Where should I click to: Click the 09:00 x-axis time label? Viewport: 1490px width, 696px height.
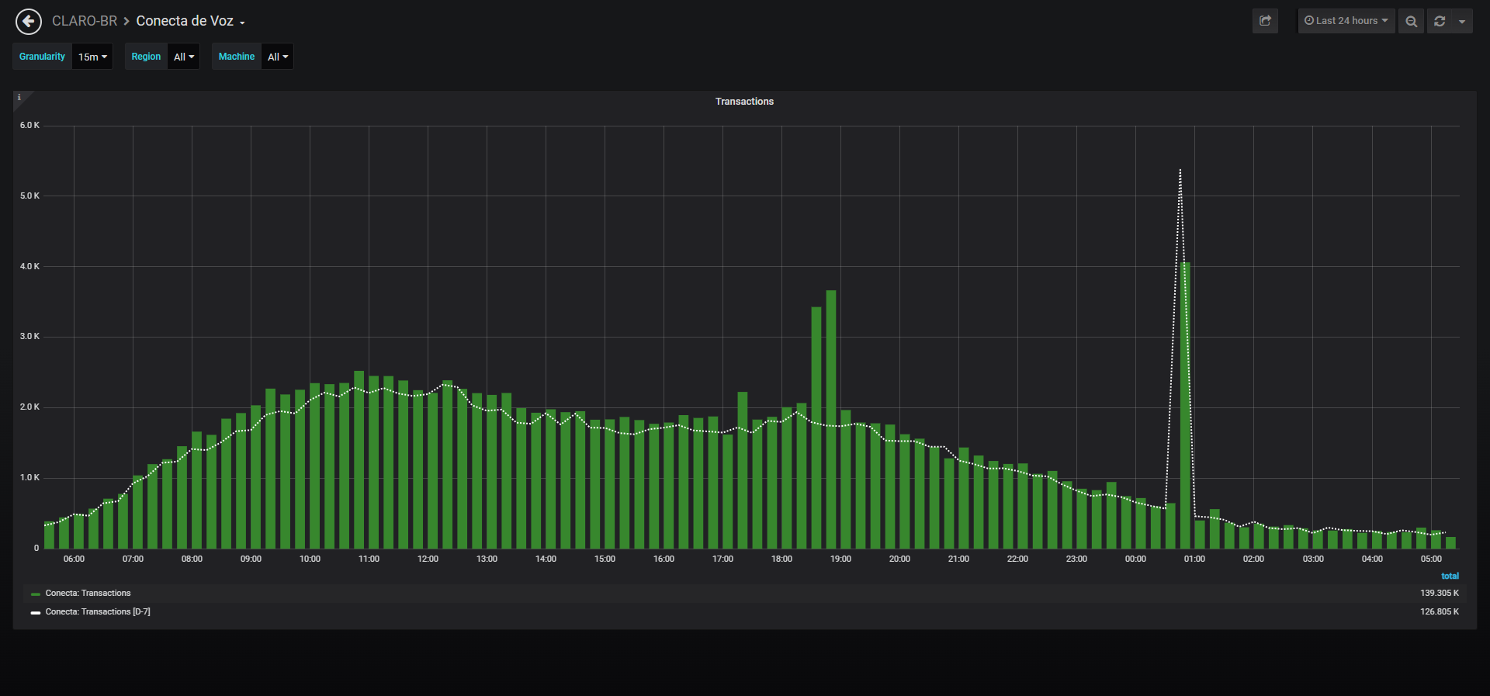(x=251, y=559)
